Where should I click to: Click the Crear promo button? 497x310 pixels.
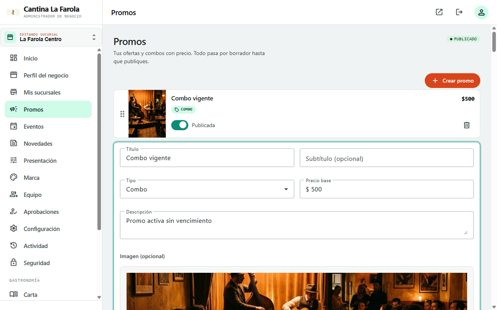(x=452, y=81)
